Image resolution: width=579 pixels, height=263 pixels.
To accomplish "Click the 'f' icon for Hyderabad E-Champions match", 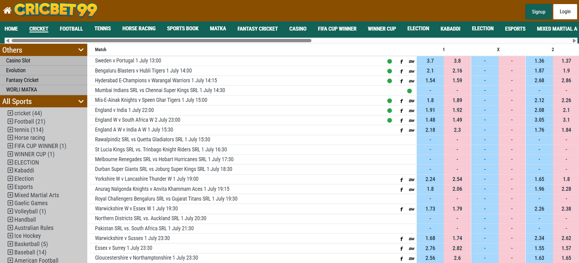I will tap(401, 81).
